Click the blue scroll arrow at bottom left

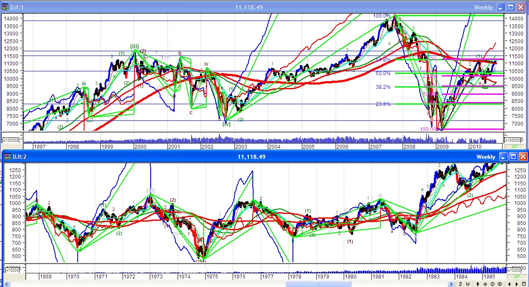click(x=7, y=284)
